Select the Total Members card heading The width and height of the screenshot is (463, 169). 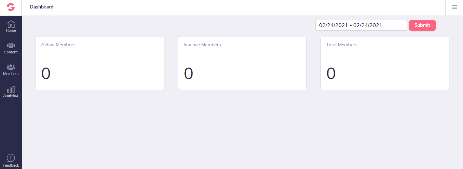pyautogui.click(x=342, y=45)
